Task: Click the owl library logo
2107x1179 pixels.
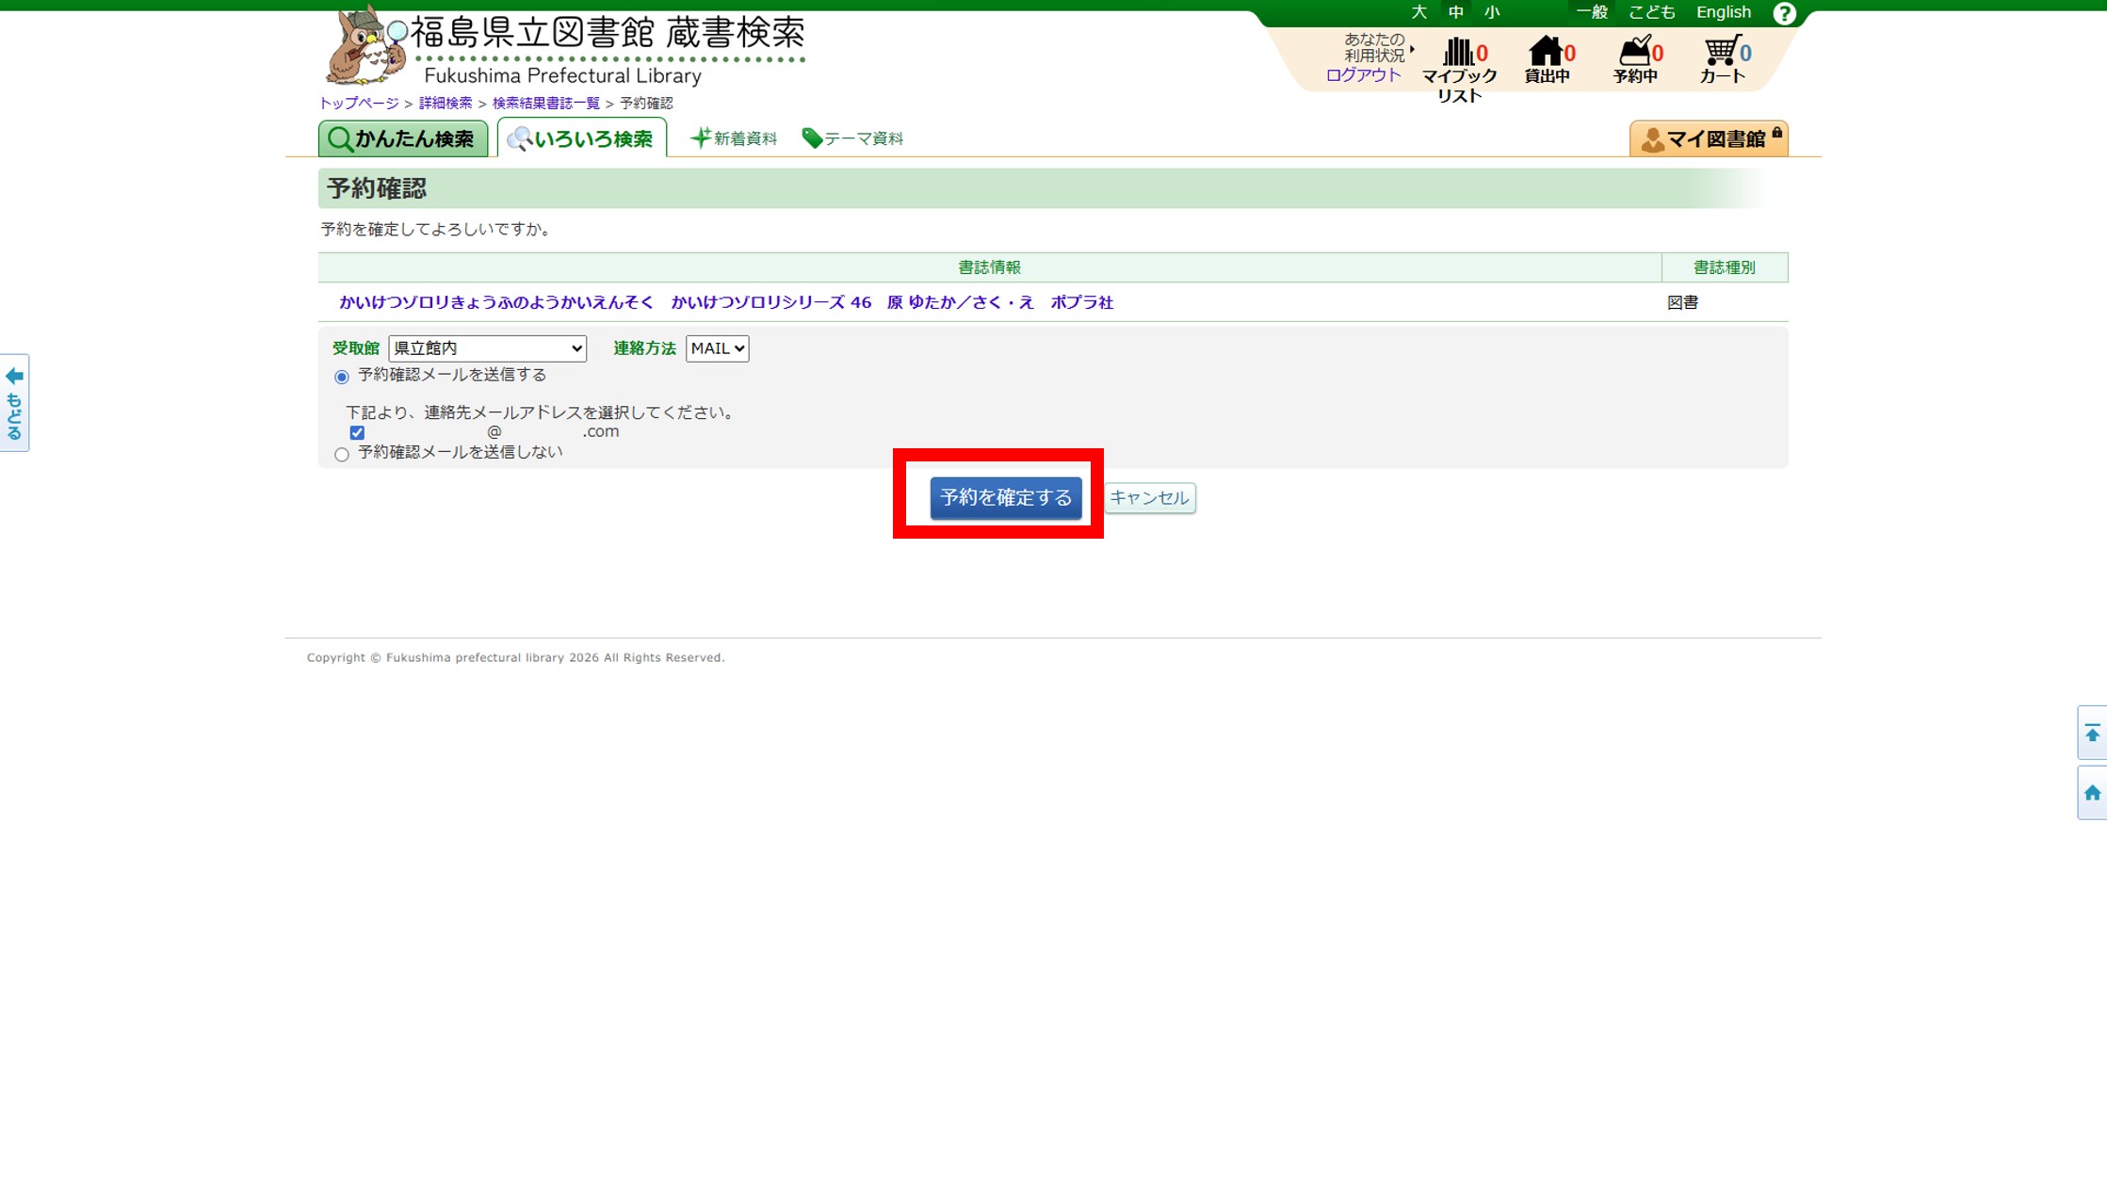Action: tap(365, 47)
